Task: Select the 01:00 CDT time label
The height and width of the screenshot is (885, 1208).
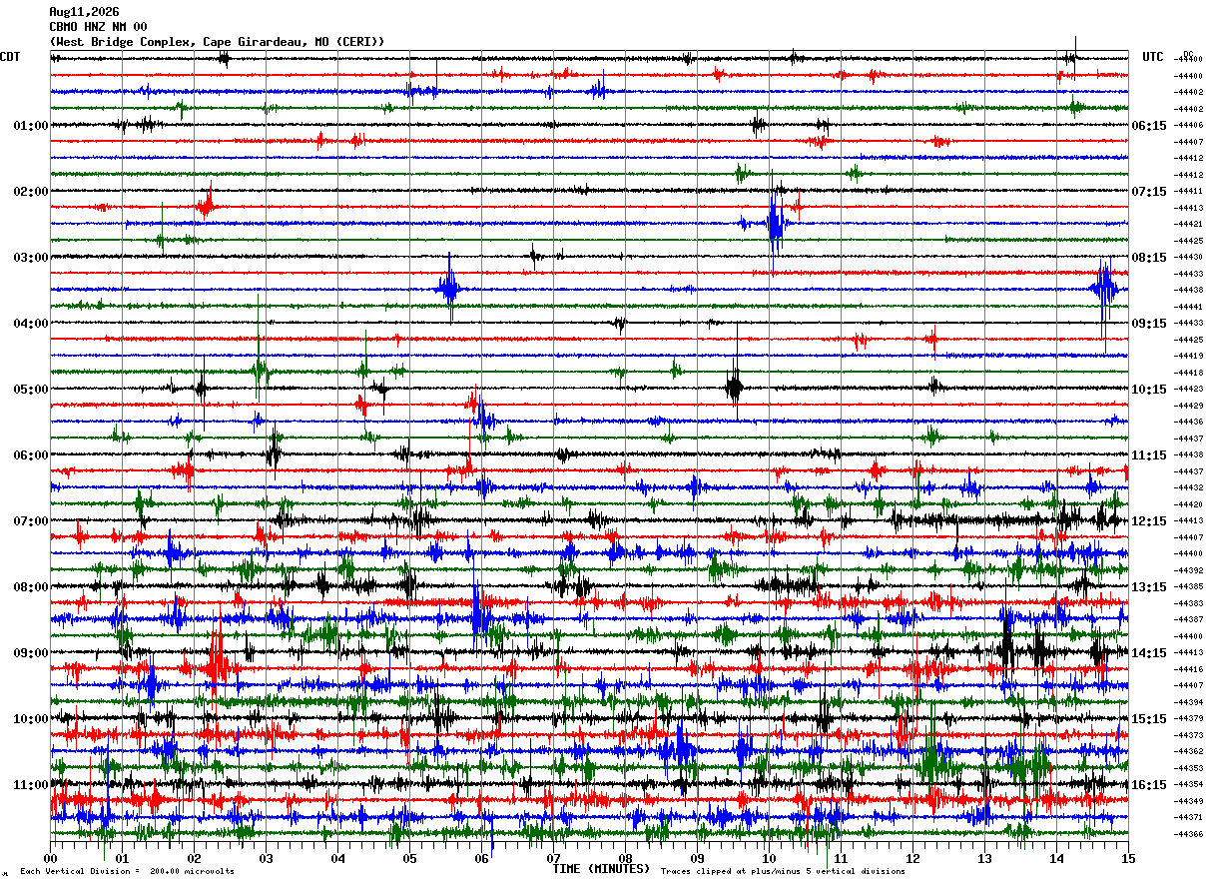Action: tap(30, 126)
